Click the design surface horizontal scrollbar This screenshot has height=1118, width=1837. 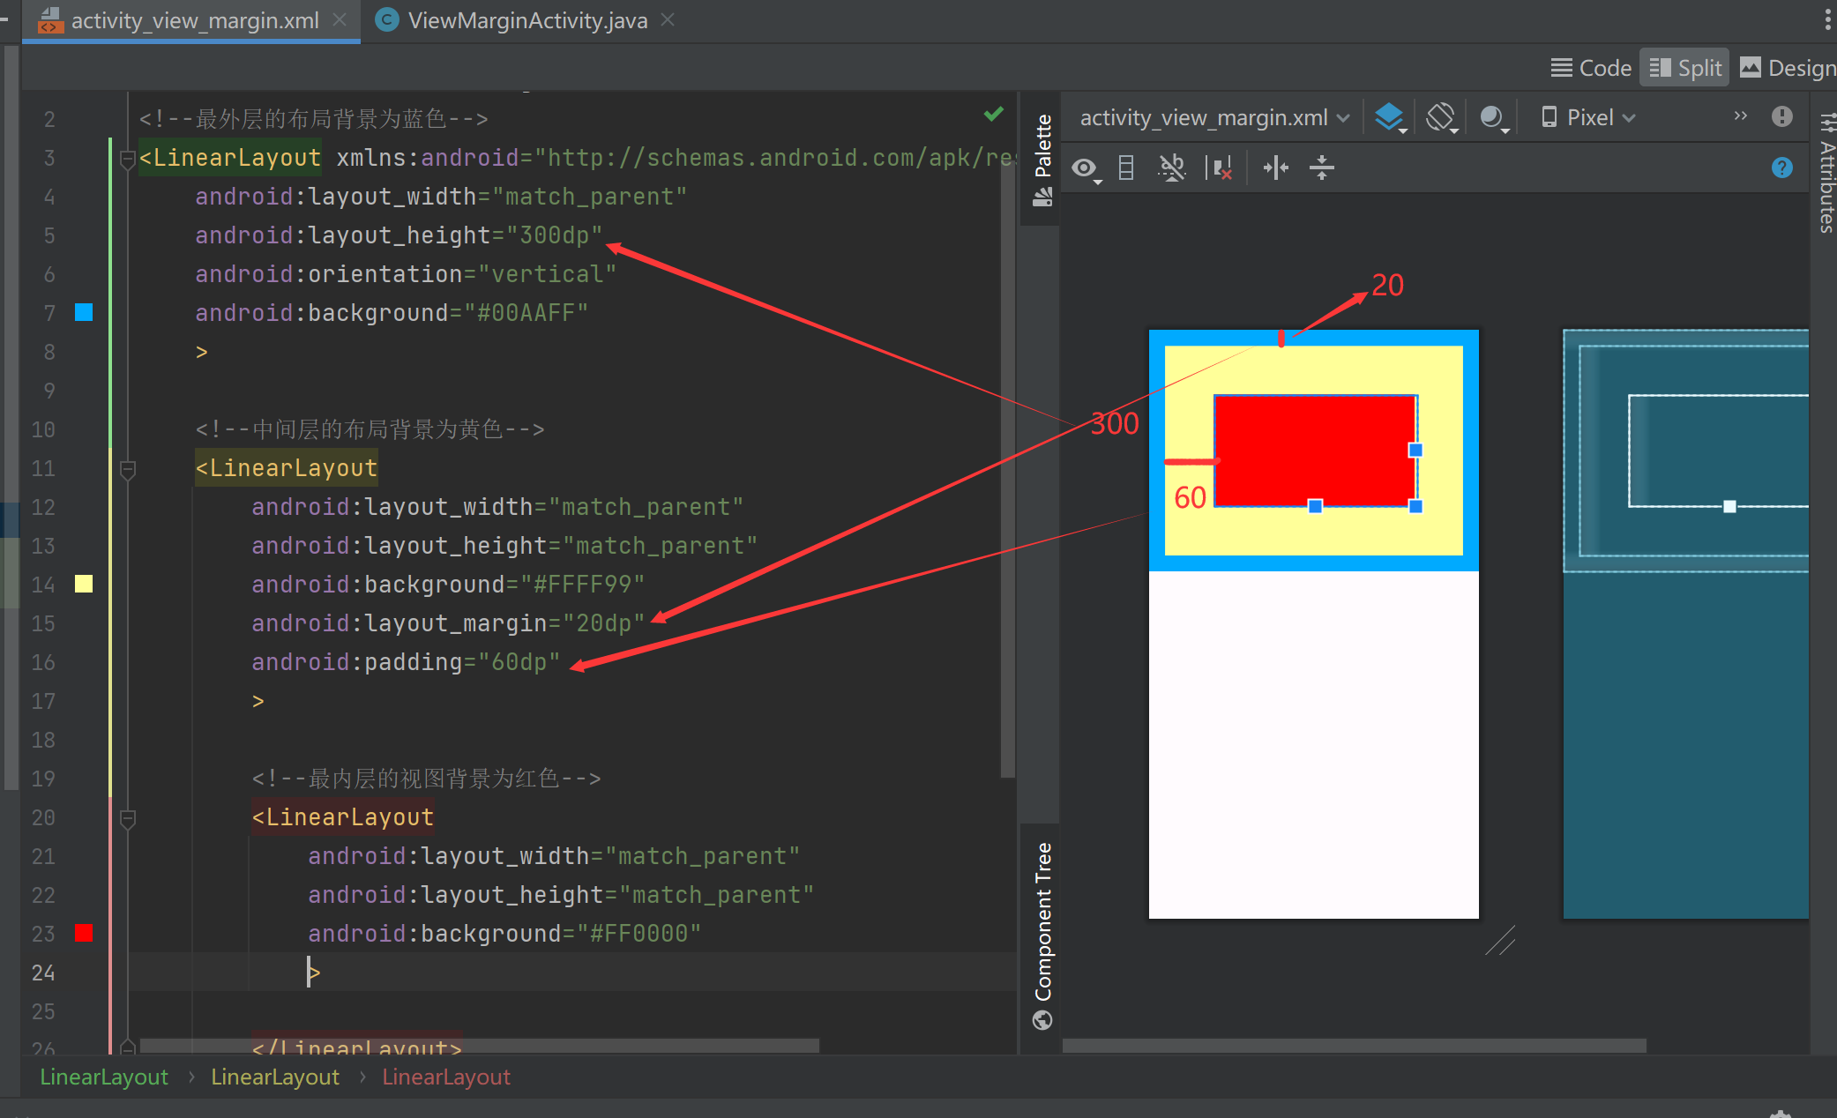[1355, 1046]
